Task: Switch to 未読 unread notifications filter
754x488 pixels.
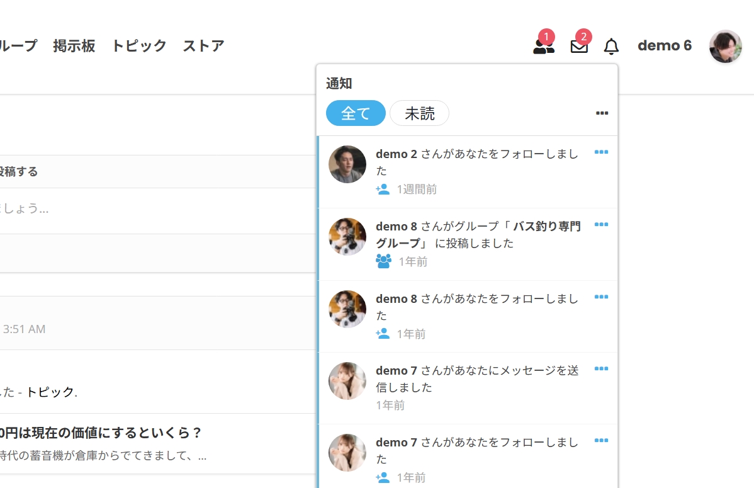Action: click(419, 113)
